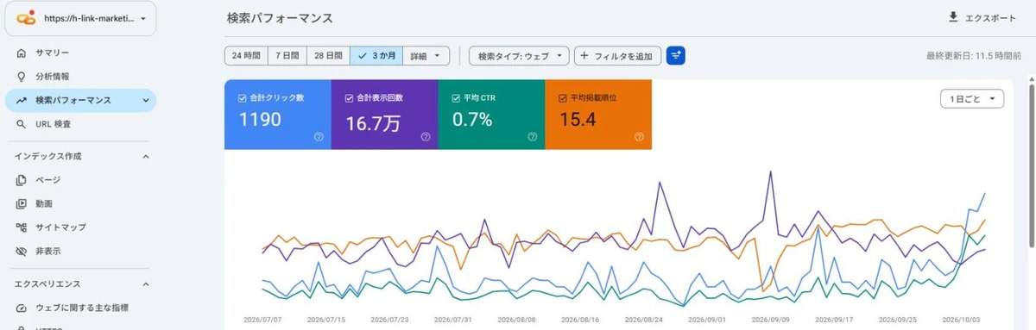Click the 検索パフォーマンス trend icon
This screenshot has height=330, width=1036.
click(22, 100)
